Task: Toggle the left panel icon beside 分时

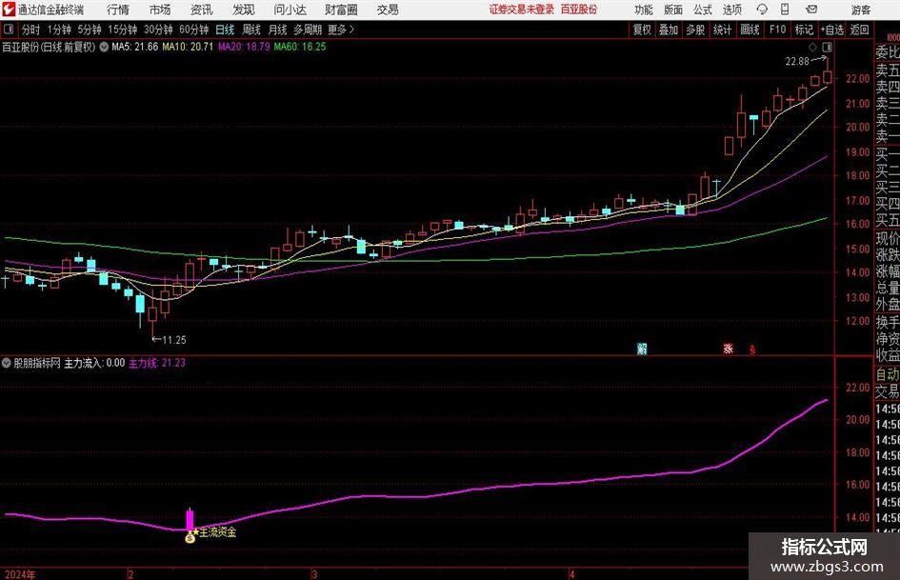Action: (9, 30)
